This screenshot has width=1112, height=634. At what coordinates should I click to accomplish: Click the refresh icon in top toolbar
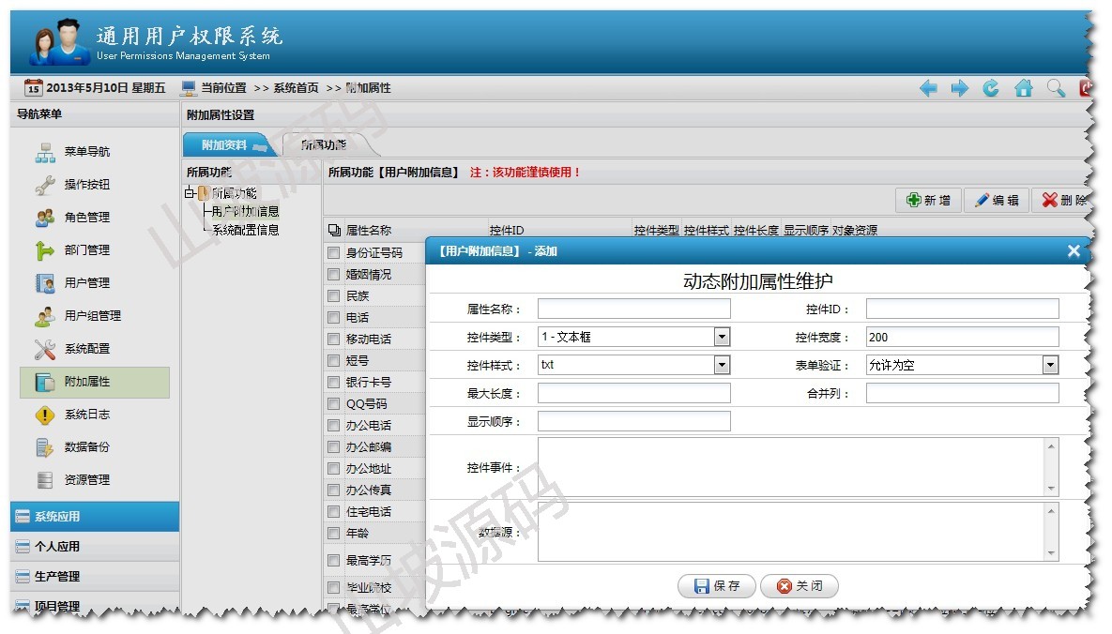click(991, 88)
